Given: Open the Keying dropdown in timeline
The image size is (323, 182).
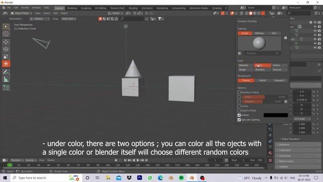Looking at the screenshot, I should pyautogui.click(x=31, y=160).
